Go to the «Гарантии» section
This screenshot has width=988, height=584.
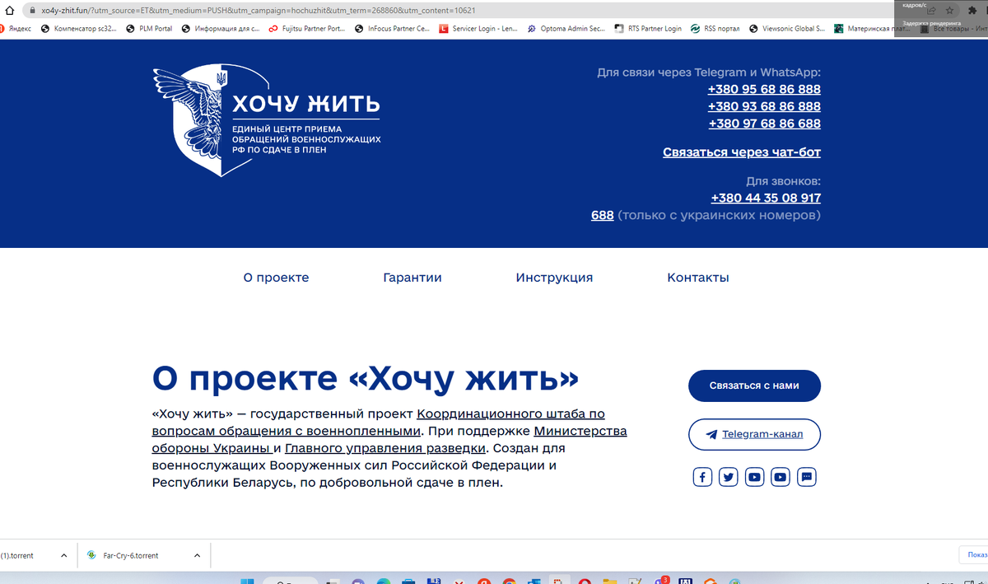pos(412,278)
